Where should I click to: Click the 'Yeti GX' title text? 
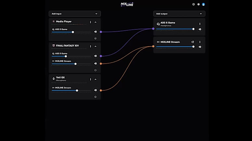click(60, 77)
